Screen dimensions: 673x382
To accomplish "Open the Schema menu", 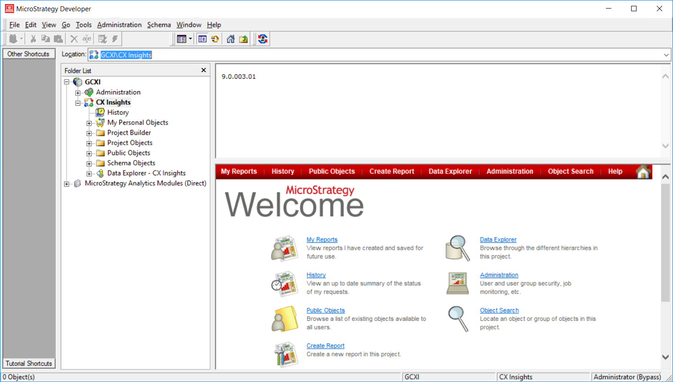I will [159, 25].
